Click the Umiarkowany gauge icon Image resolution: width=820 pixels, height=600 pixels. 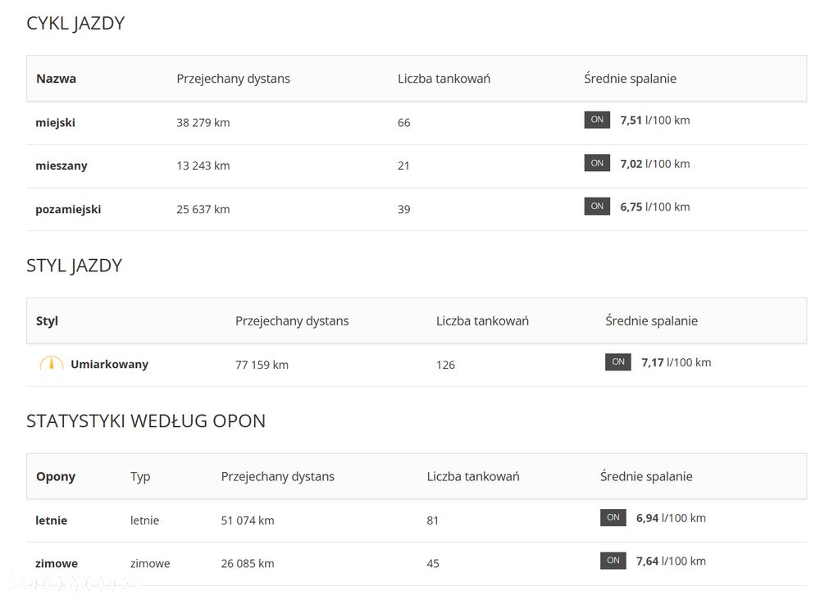51,364
